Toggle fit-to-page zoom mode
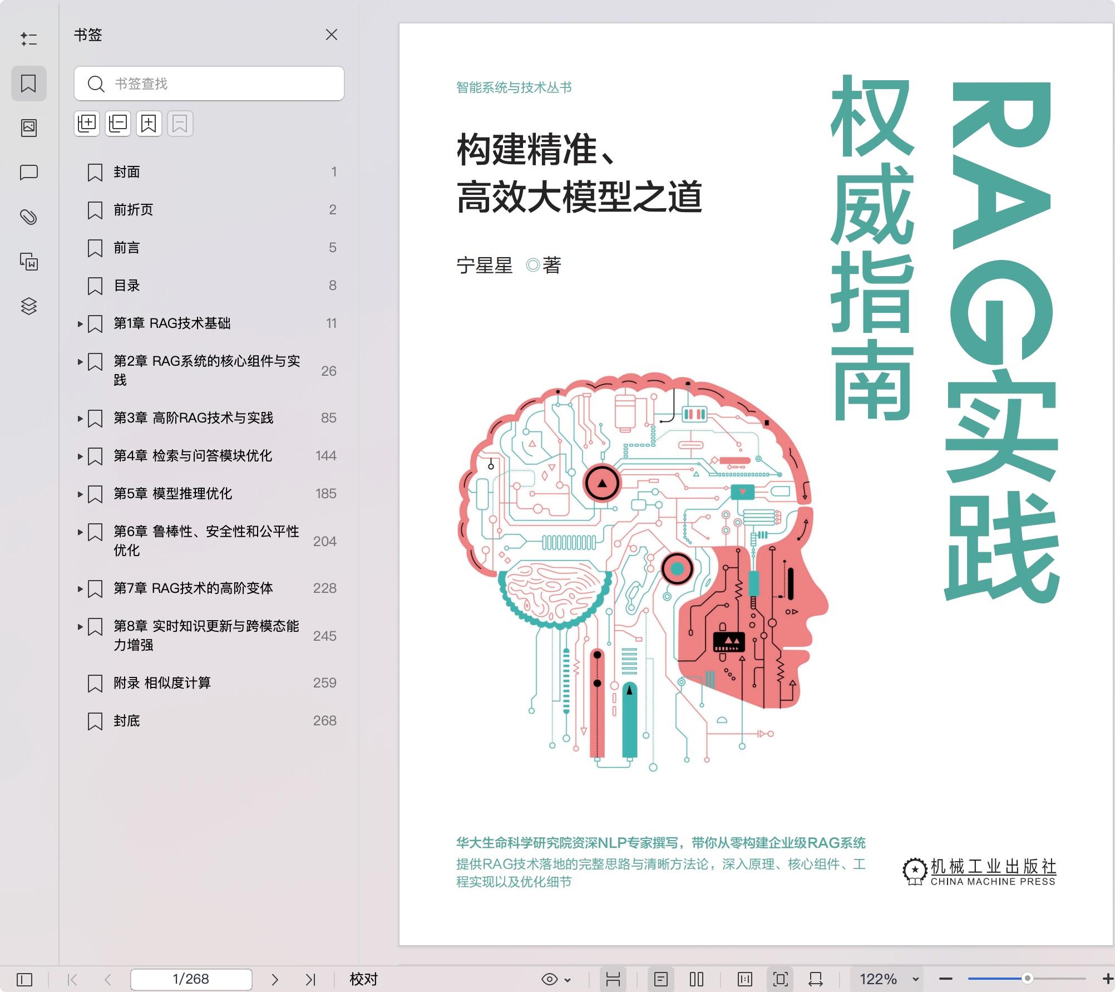 pyautogui.click(x=781, y=979)
